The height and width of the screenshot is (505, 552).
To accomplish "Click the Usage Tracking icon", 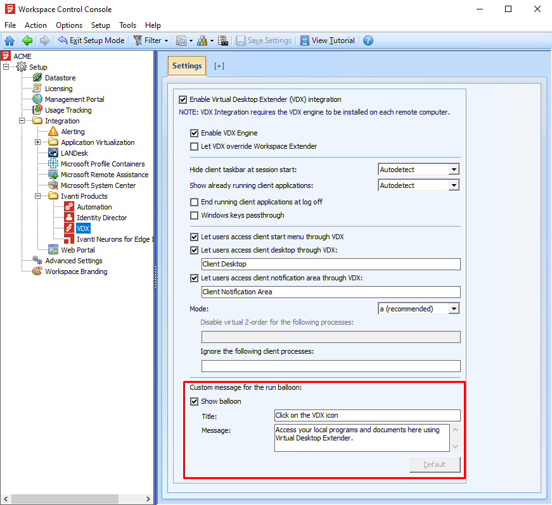I will 37,110.
